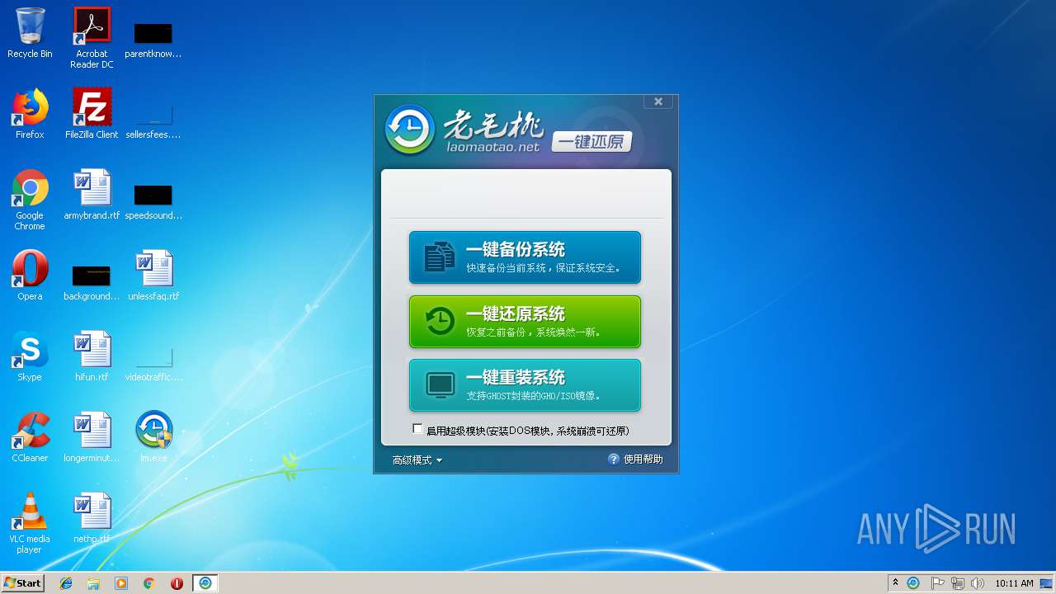Click the backup documents icon on 一键备份系统
Image resolution: width=1056 pixels, height=594 pixels.
coord(439,257)
